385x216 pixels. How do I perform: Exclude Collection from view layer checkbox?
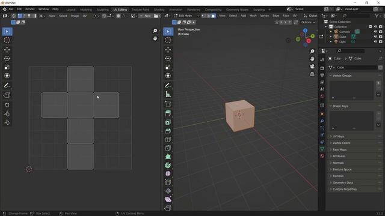(371, 26)
